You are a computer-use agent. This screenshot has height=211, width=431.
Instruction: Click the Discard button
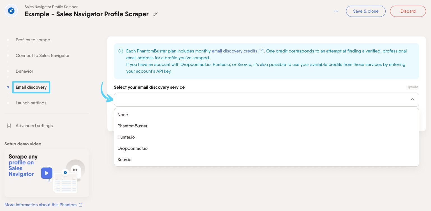408,11
